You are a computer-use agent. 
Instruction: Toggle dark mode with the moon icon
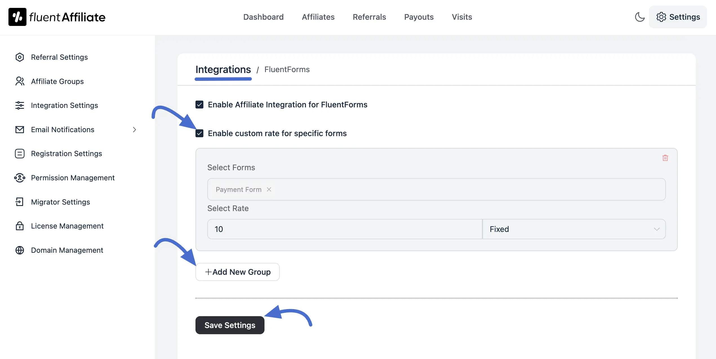coord(640,17)
